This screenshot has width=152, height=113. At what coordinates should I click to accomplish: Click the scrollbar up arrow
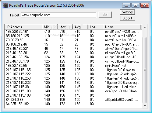tap(145, 27)
